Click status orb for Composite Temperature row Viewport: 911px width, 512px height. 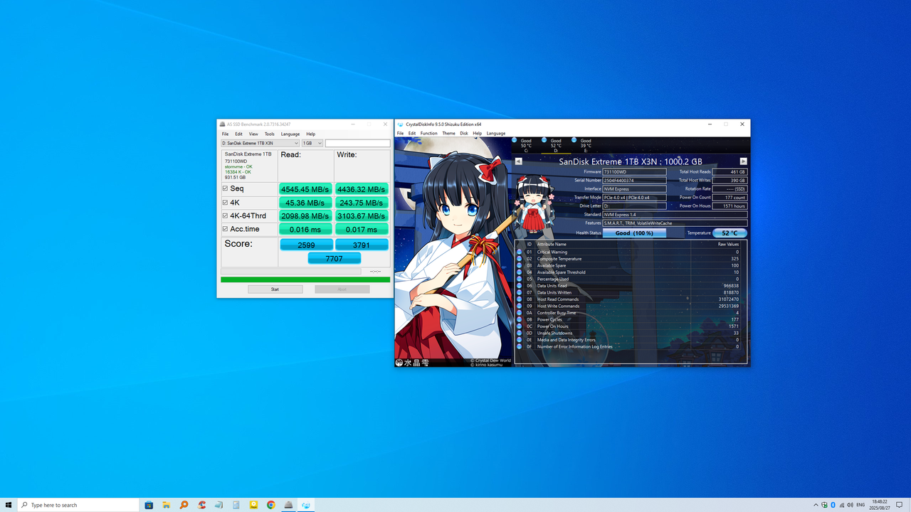coord(519,259)
